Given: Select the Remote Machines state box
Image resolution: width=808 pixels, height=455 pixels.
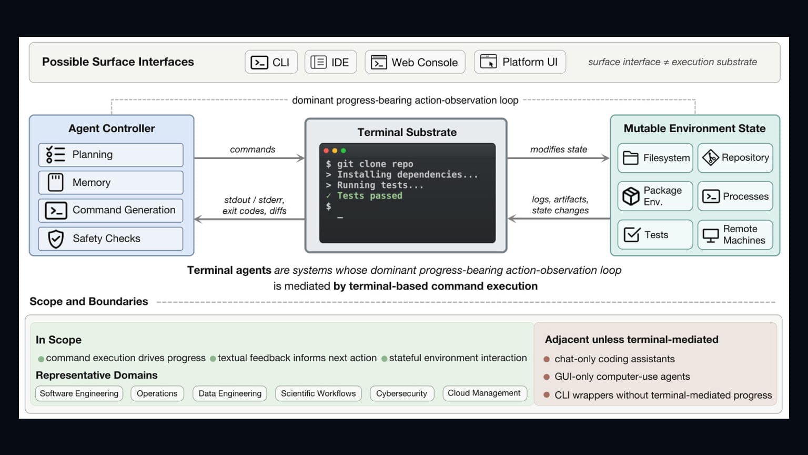Looking at the screenshot, I should (735, 234).
